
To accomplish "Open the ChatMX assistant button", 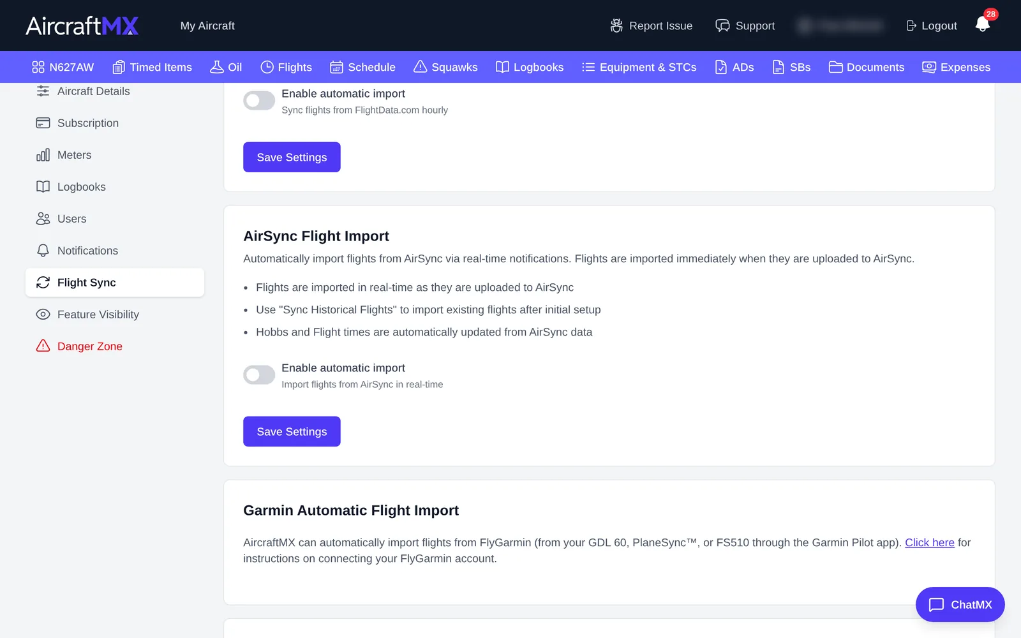I will (x=960, y=604).
